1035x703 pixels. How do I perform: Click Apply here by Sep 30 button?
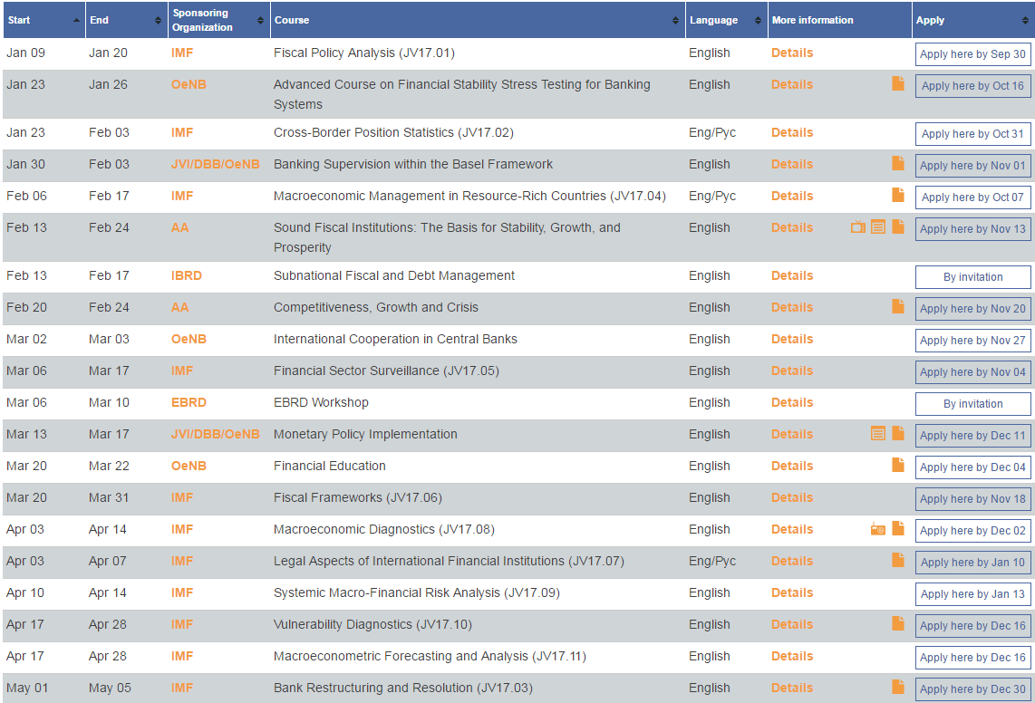pos(973,54)
